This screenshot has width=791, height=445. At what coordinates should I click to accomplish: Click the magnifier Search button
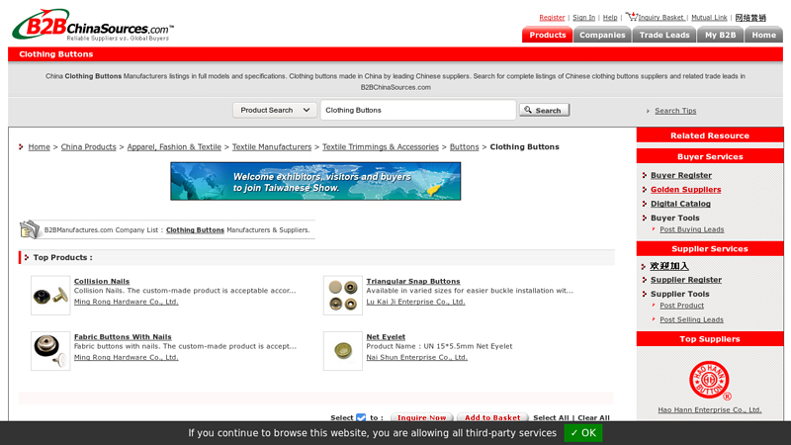(544, 110)
